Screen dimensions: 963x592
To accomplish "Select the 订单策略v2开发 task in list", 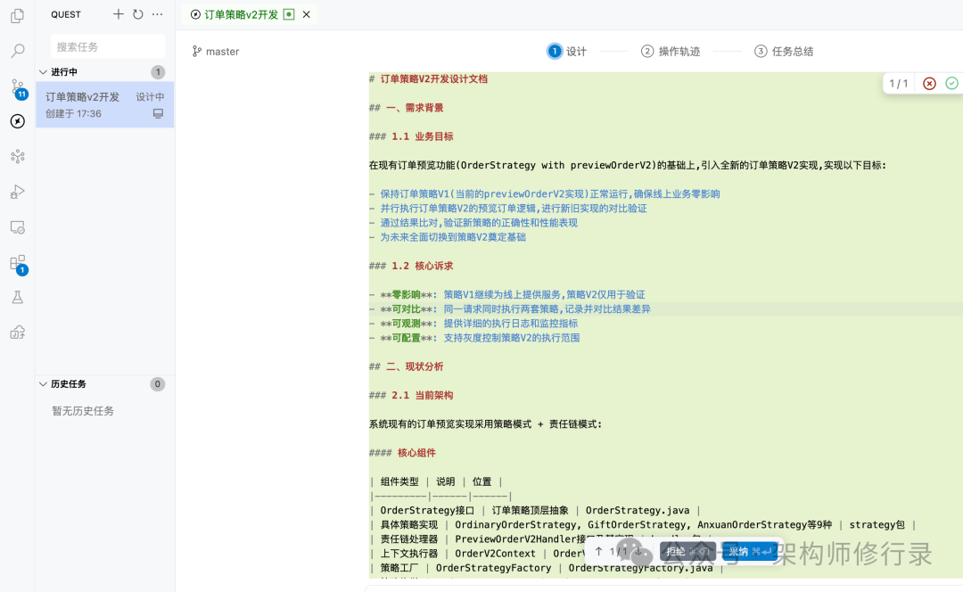I will (x=105, y=104).
